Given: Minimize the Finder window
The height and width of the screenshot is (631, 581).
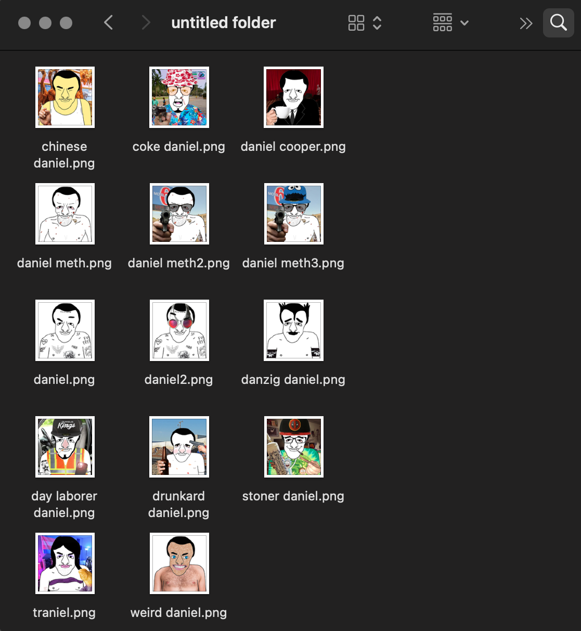Looking at the screenshot, I should pyautogui.click(x=45, y=23).
